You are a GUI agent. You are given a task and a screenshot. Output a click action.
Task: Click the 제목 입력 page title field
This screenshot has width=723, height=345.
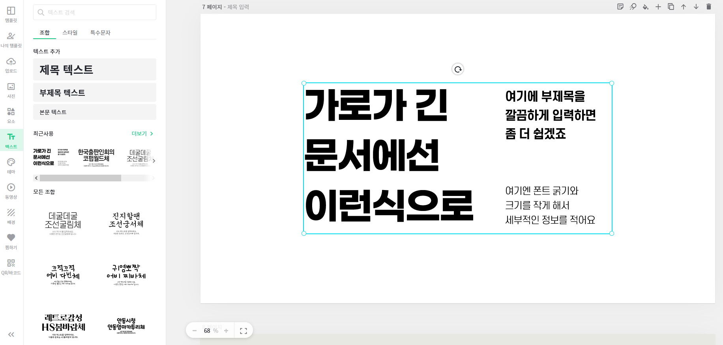pos(238,7)
